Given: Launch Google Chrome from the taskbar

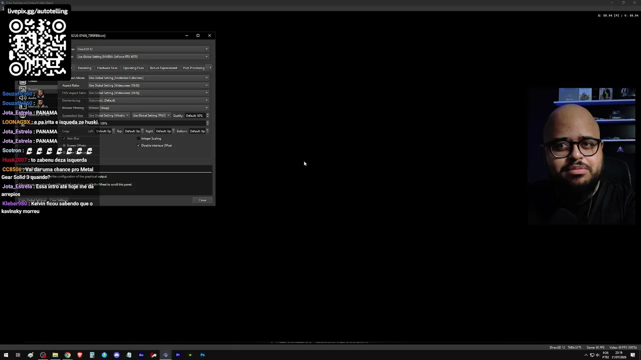Looking at the screenshot, I should coord(68,355).
